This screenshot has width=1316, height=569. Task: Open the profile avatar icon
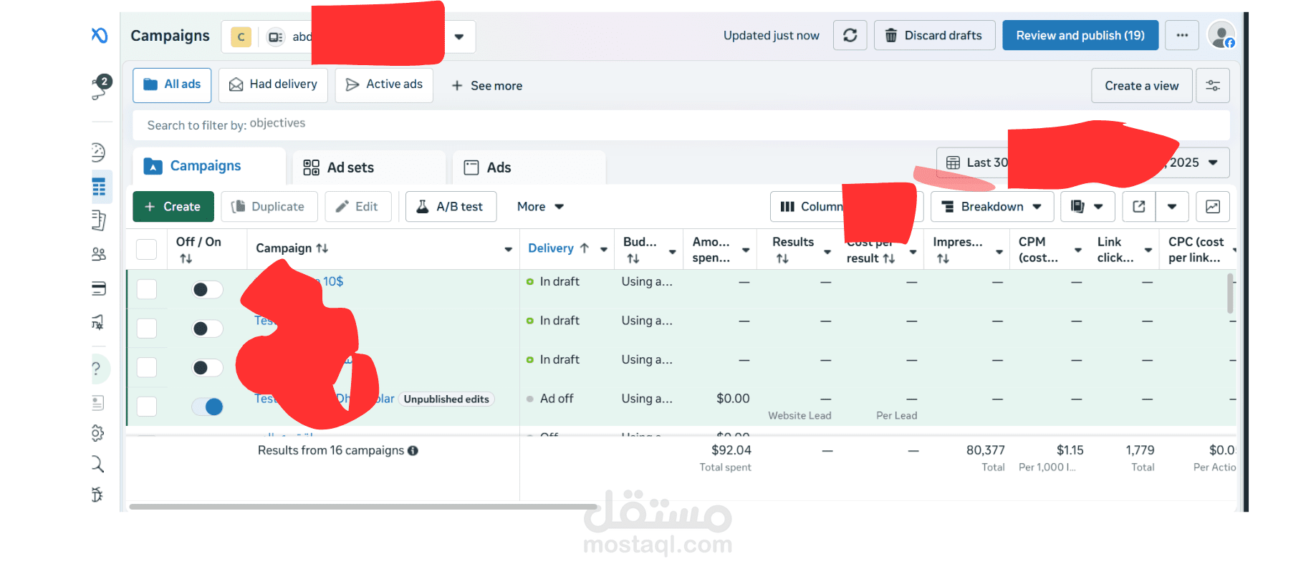1221,34
